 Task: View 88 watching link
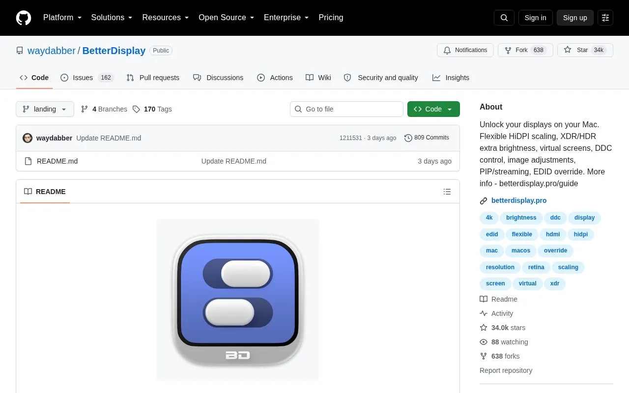(504, 342)
